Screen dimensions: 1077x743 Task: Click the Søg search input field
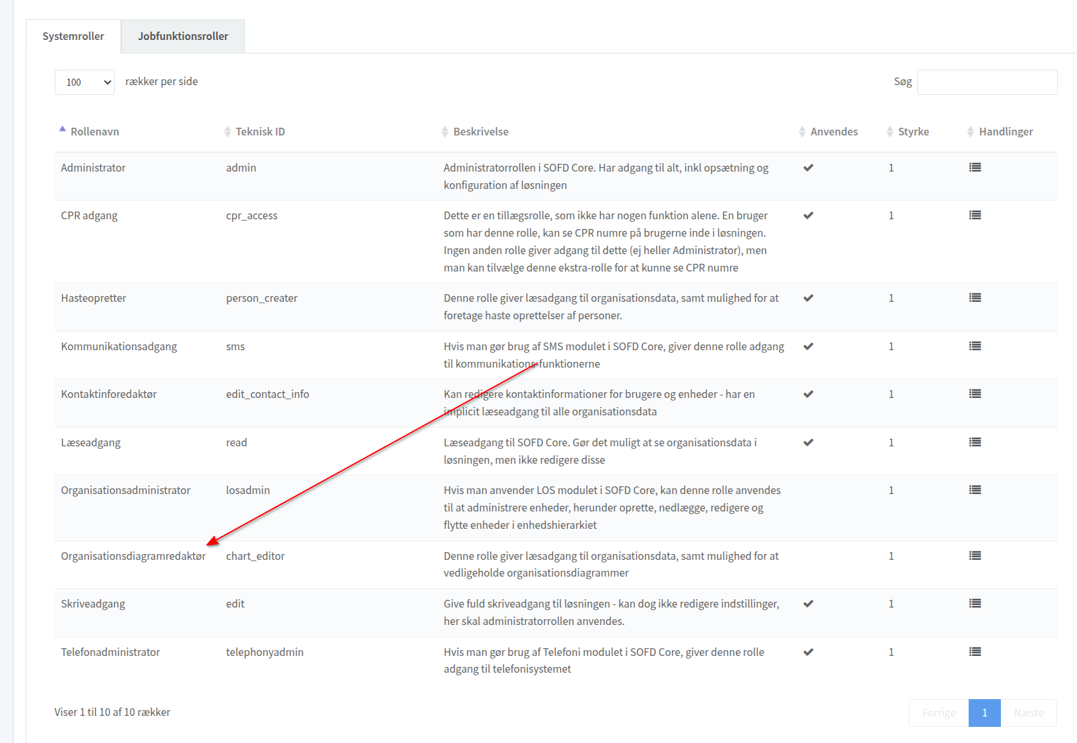point(987,82)
